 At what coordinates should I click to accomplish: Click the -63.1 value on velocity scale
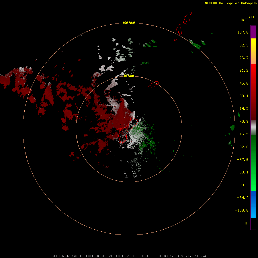243,172
